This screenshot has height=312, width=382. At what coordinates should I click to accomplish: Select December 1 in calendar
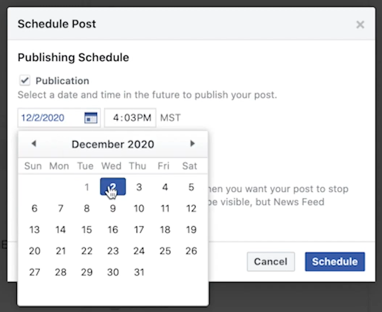[87, 187]
